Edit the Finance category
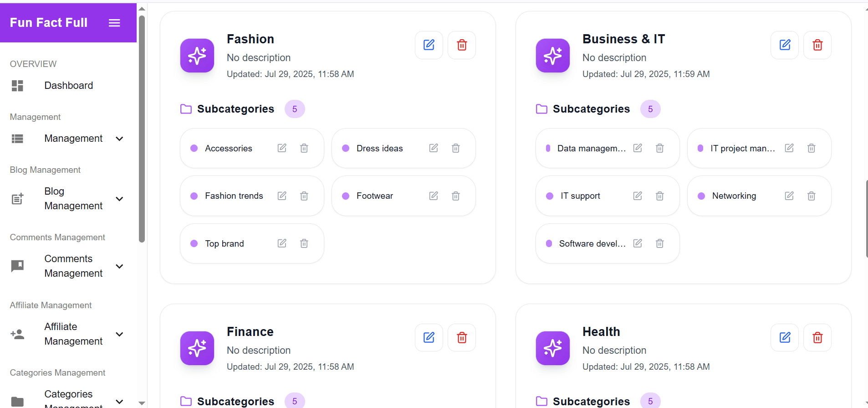The image size is (868, 408). click(x=429, y=338)
